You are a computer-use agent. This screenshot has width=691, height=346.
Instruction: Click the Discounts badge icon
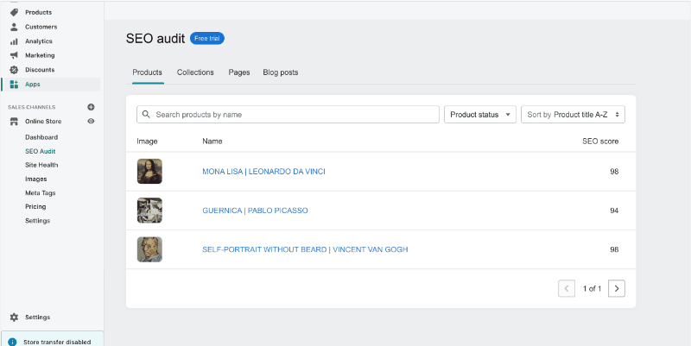point(14,70)
